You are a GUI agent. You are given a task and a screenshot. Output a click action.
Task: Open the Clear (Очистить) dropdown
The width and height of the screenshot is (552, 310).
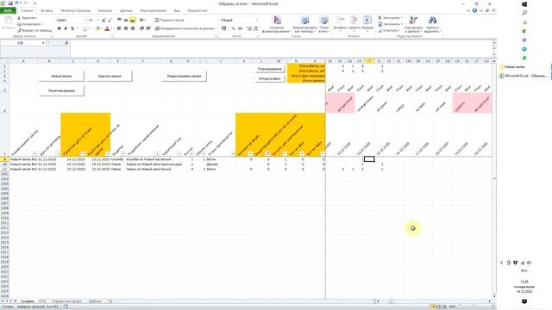point(389,31)
